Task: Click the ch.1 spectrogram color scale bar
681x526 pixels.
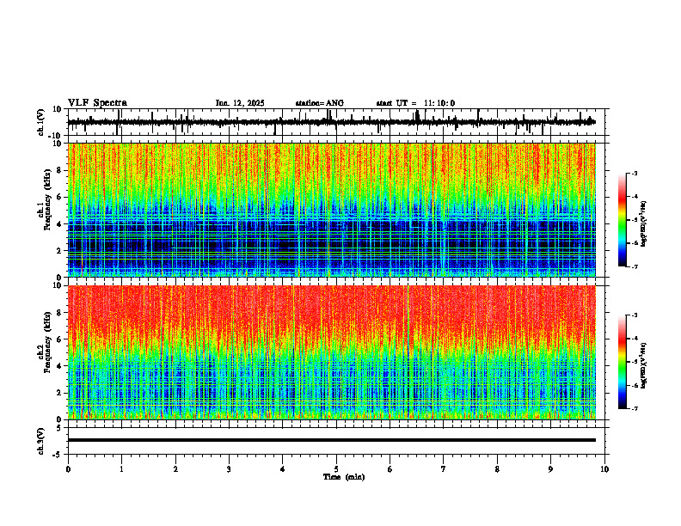Action: [x=623, y=220]
